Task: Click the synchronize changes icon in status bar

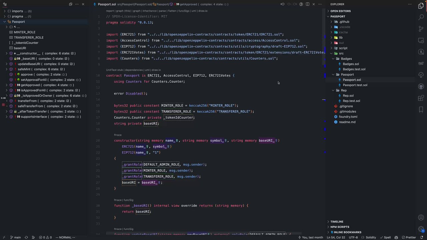Action: coord(26,237)
